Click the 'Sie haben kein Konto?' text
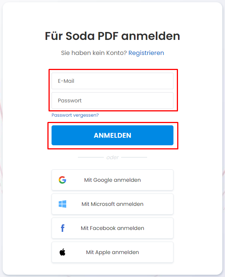The width and height of the screenshot is (225, 277). click(x=94, y=53)
